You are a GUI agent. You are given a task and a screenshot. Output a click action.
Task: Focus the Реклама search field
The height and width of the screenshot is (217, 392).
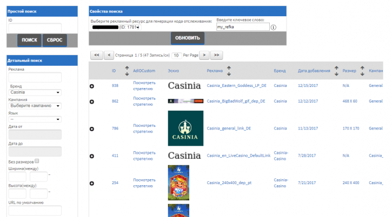pyautogui.click(x=35, y=77)
